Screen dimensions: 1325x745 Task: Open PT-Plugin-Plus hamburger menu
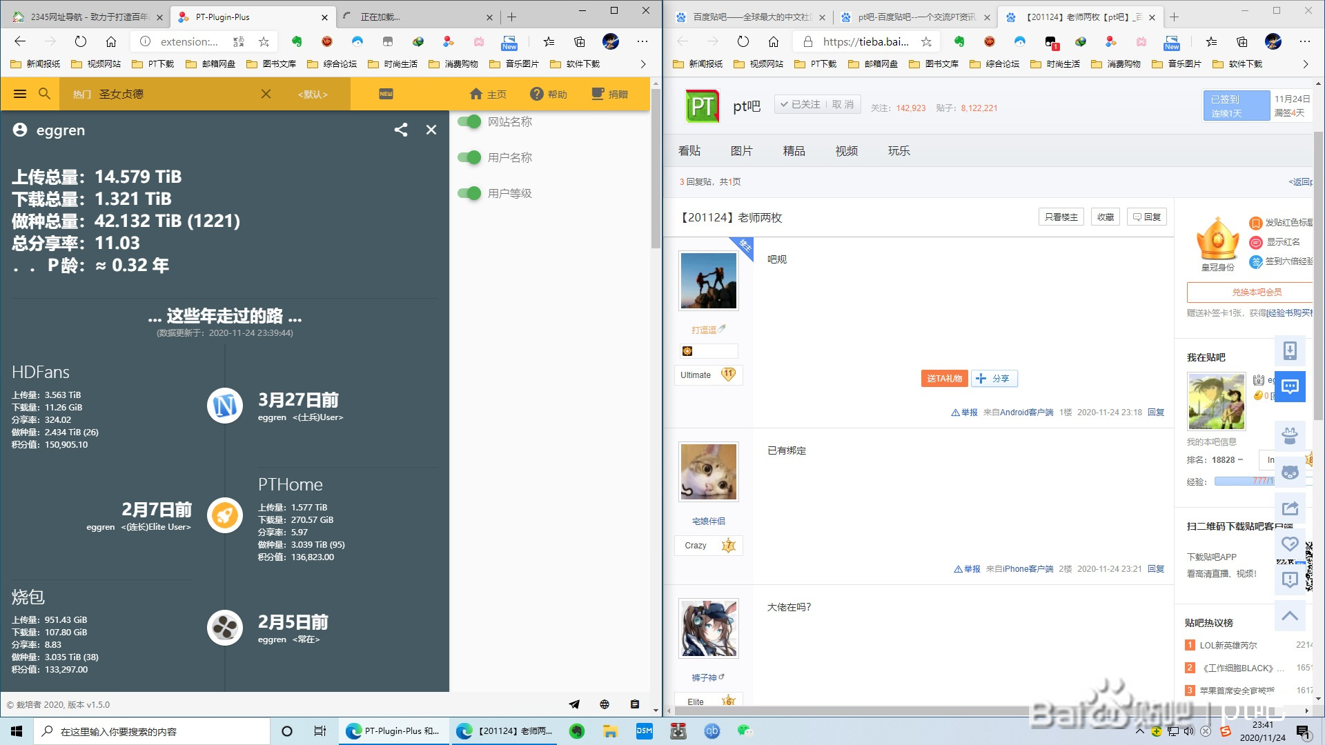pos(20,94)
